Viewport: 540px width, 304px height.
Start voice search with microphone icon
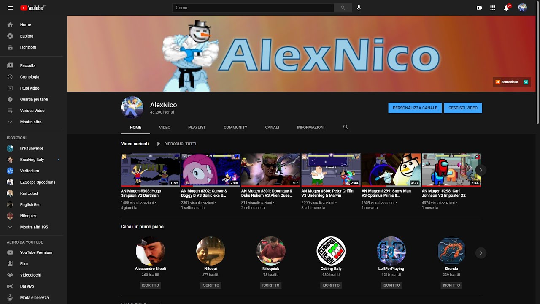[359, 8]
